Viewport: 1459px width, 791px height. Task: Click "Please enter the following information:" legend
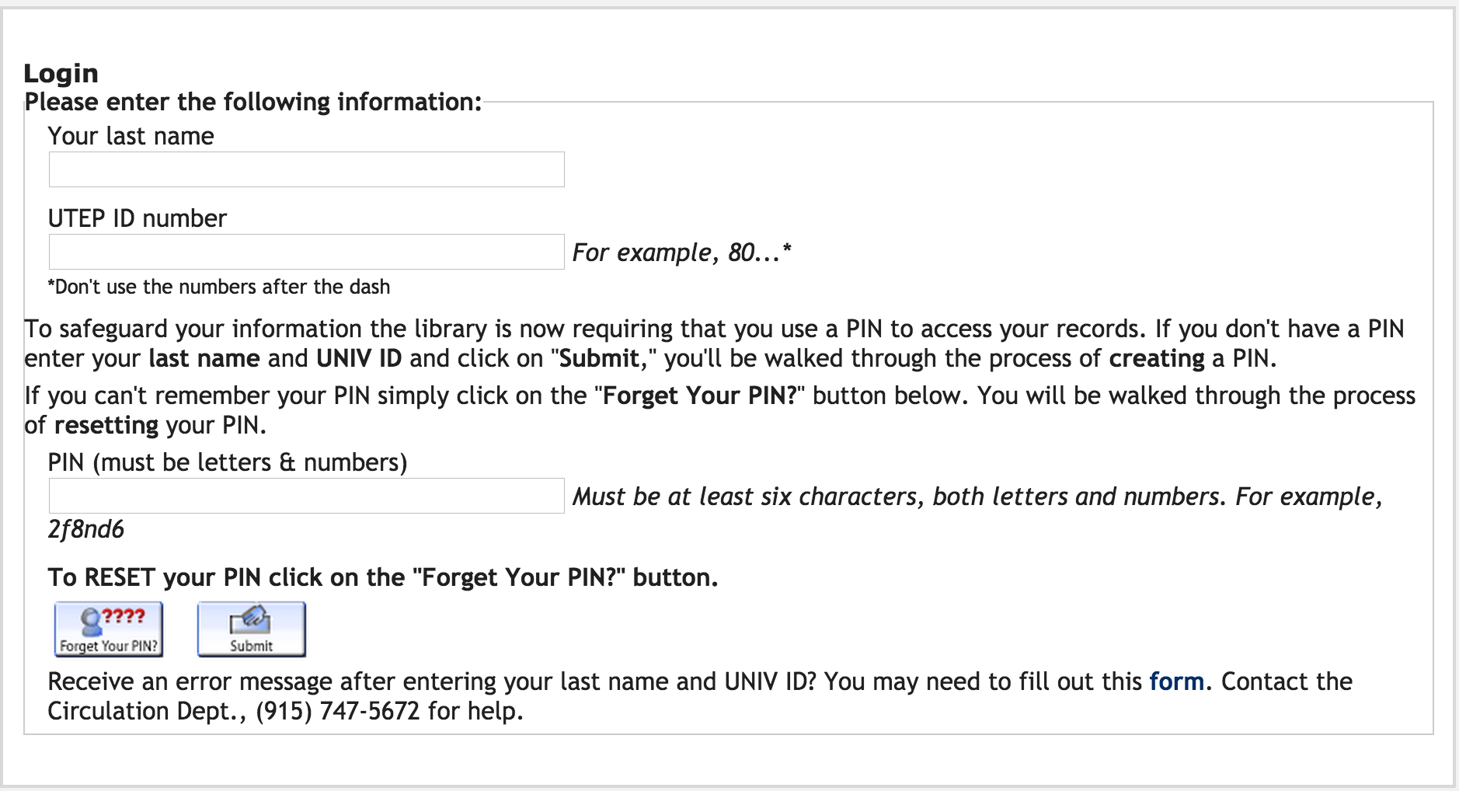pos(253,102)
